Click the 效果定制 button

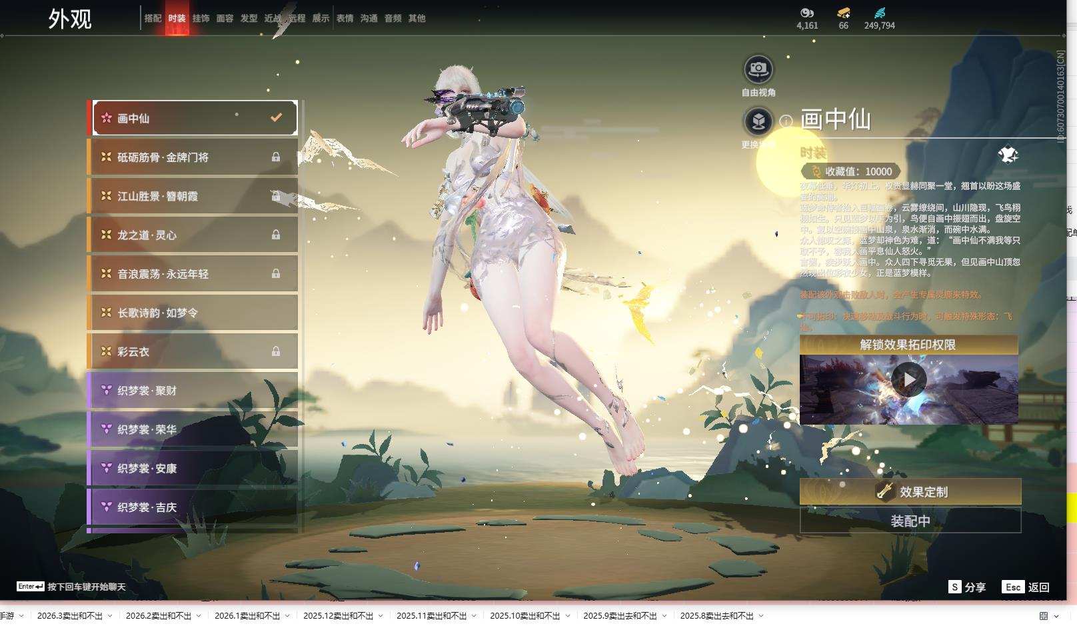point(910,491)
